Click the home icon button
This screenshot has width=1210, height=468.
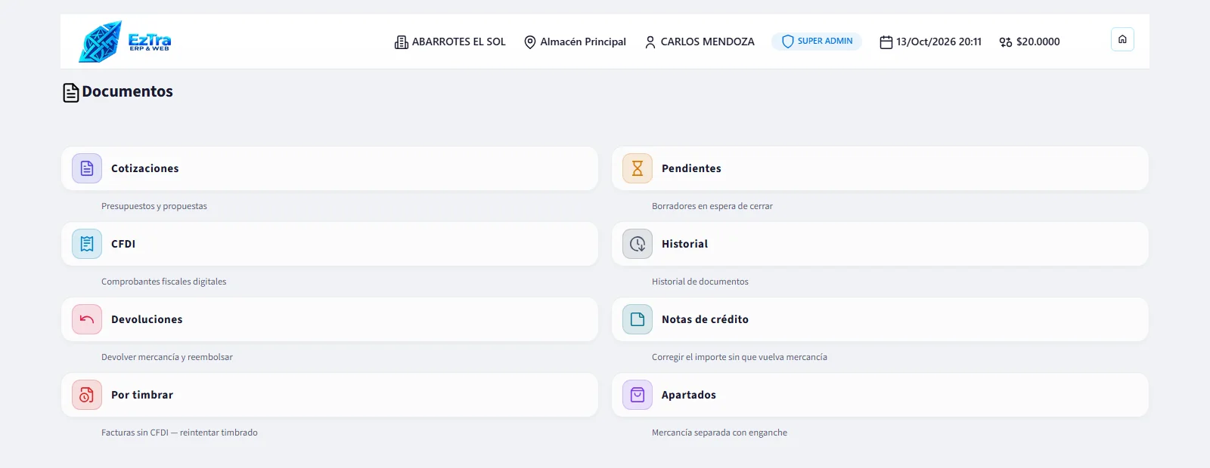(1122, 39)
